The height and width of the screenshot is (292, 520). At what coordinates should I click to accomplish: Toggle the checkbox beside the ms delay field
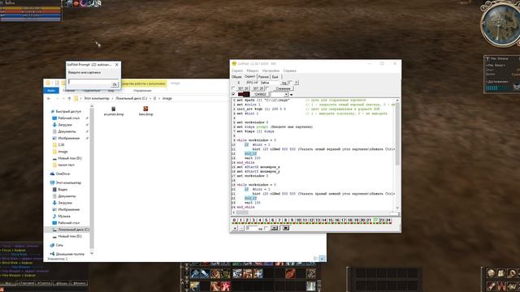pyautogui.click(x=266, y=228)
